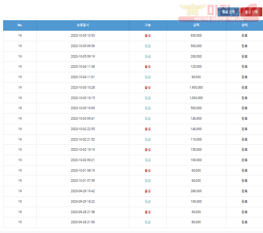Viewport: 263px width, 233px height.
Task: Select the 2023-10-05 10:53 date cell
Action: [83, 36]
